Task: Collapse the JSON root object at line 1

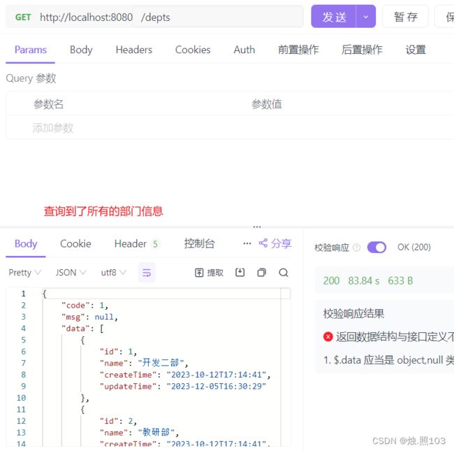Action: (44, 294)
